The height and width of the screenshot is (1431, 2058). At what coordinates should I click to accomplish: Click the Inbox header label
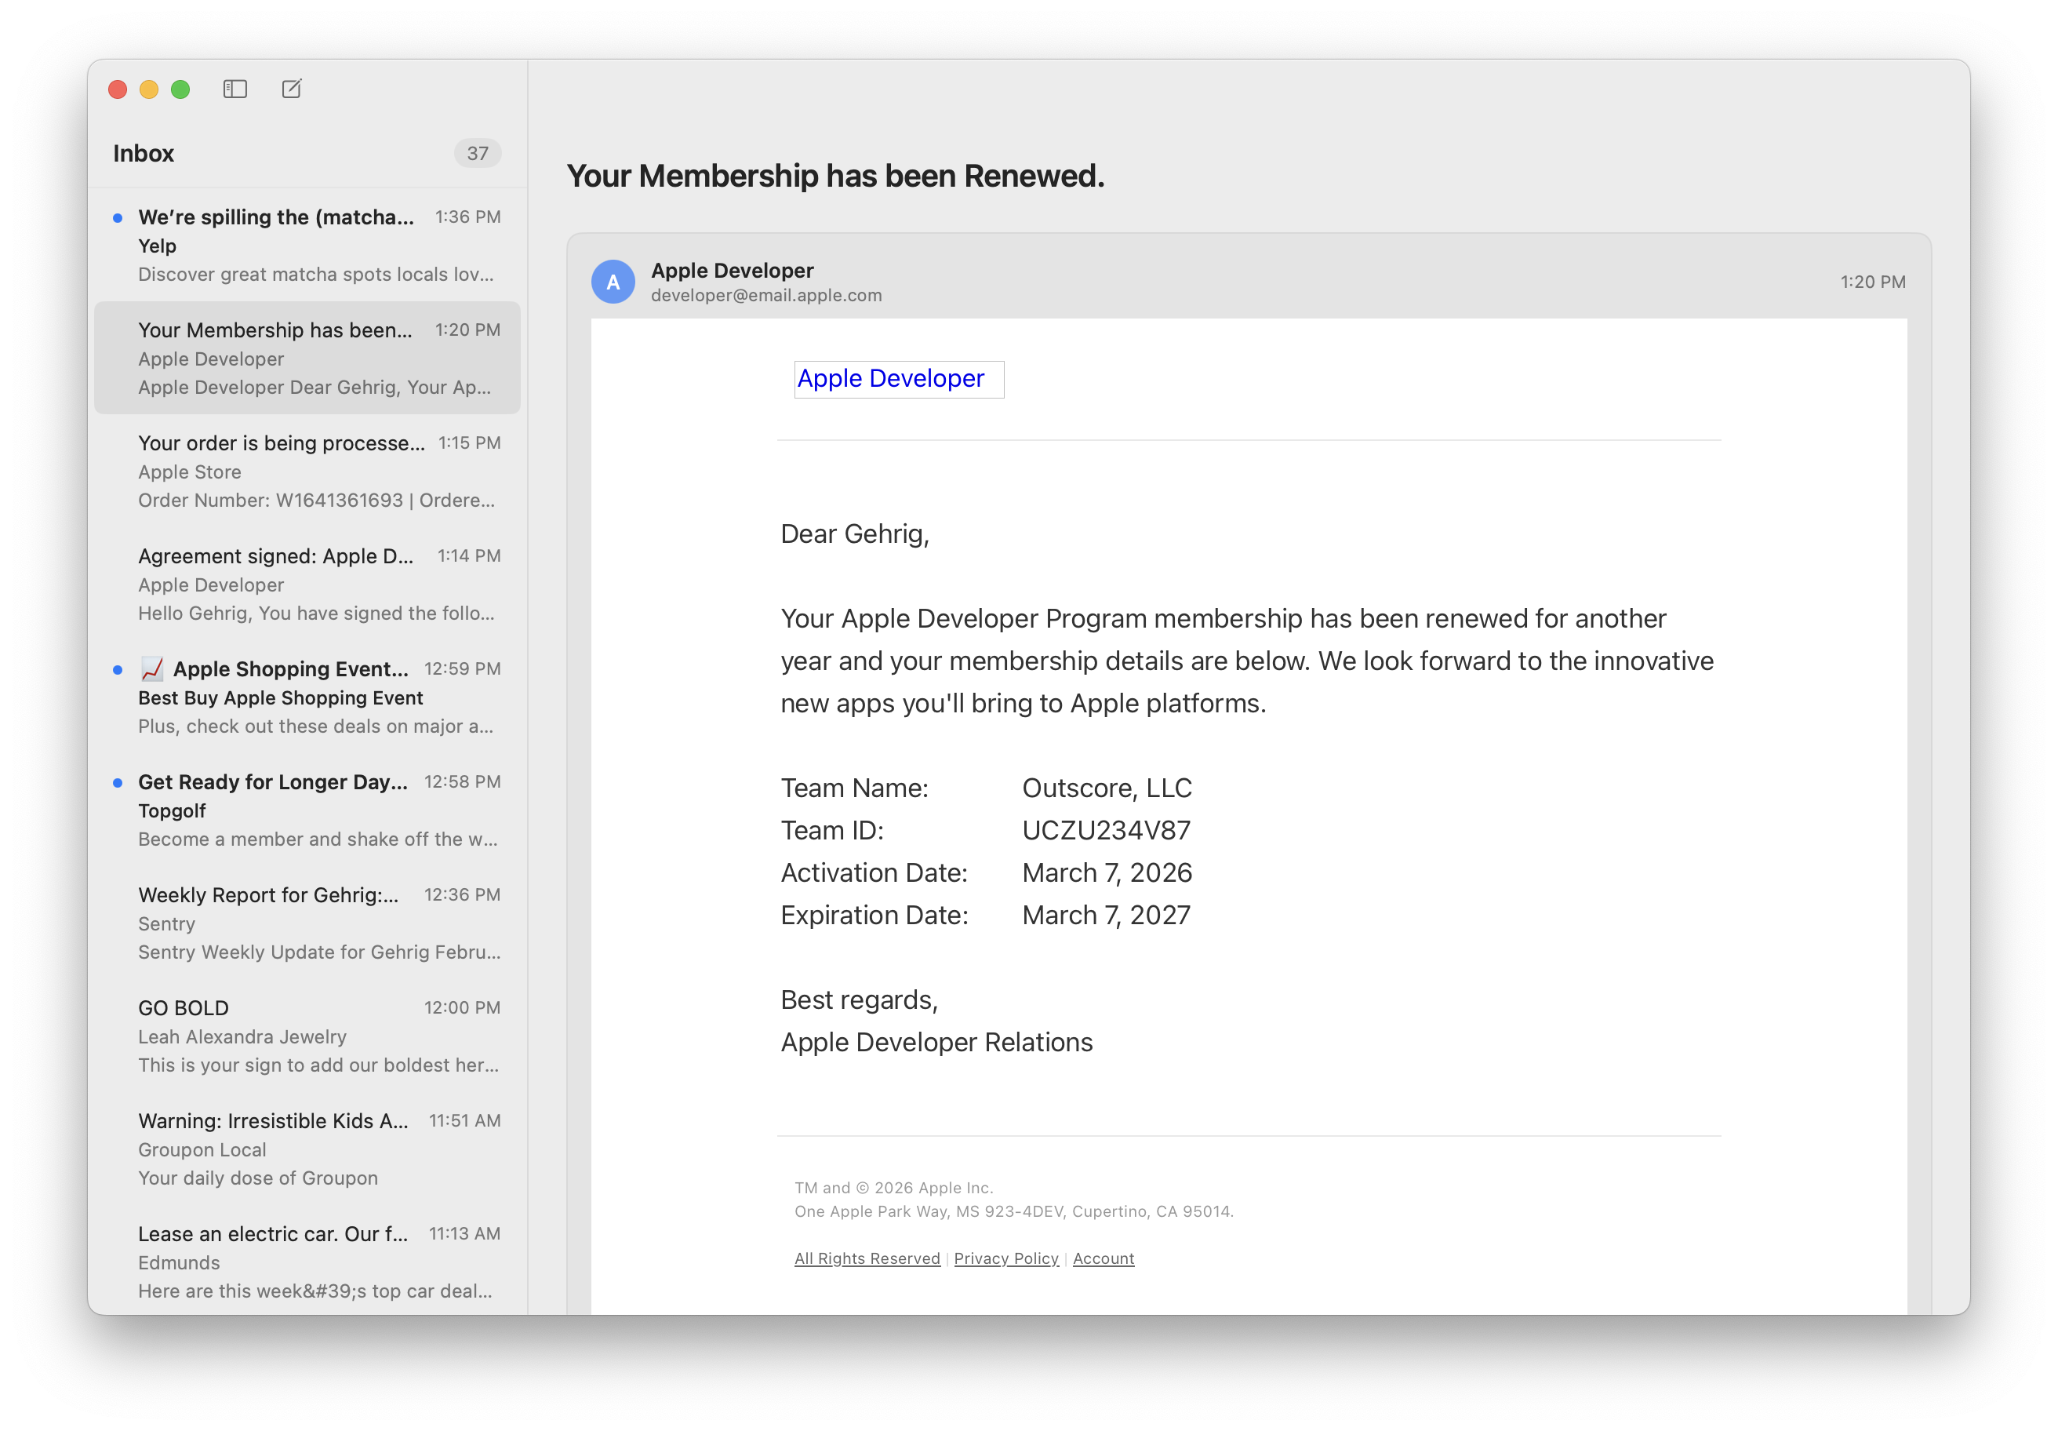click(144, 153)
